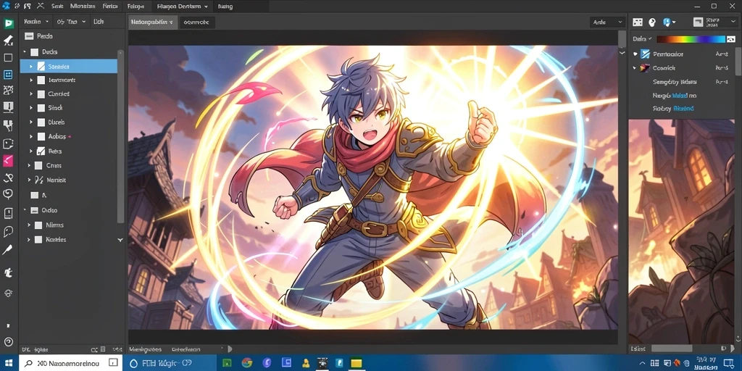The height and width of the screenshot is (371, 742).
Task: Toggle checkbox on the selected 'Sanalas' row
Action: point(41,66)
